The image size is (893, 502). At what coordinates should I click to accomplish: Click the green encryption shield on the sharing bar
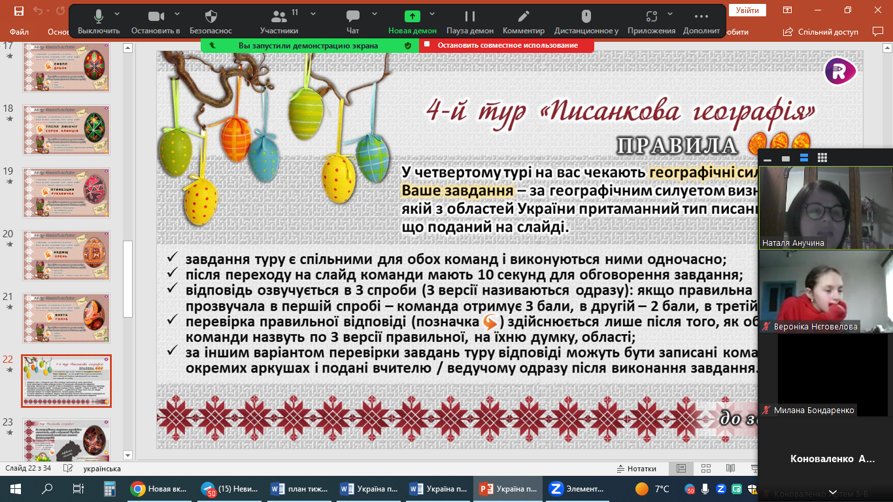pyautogui.click(x=408, y=46)
